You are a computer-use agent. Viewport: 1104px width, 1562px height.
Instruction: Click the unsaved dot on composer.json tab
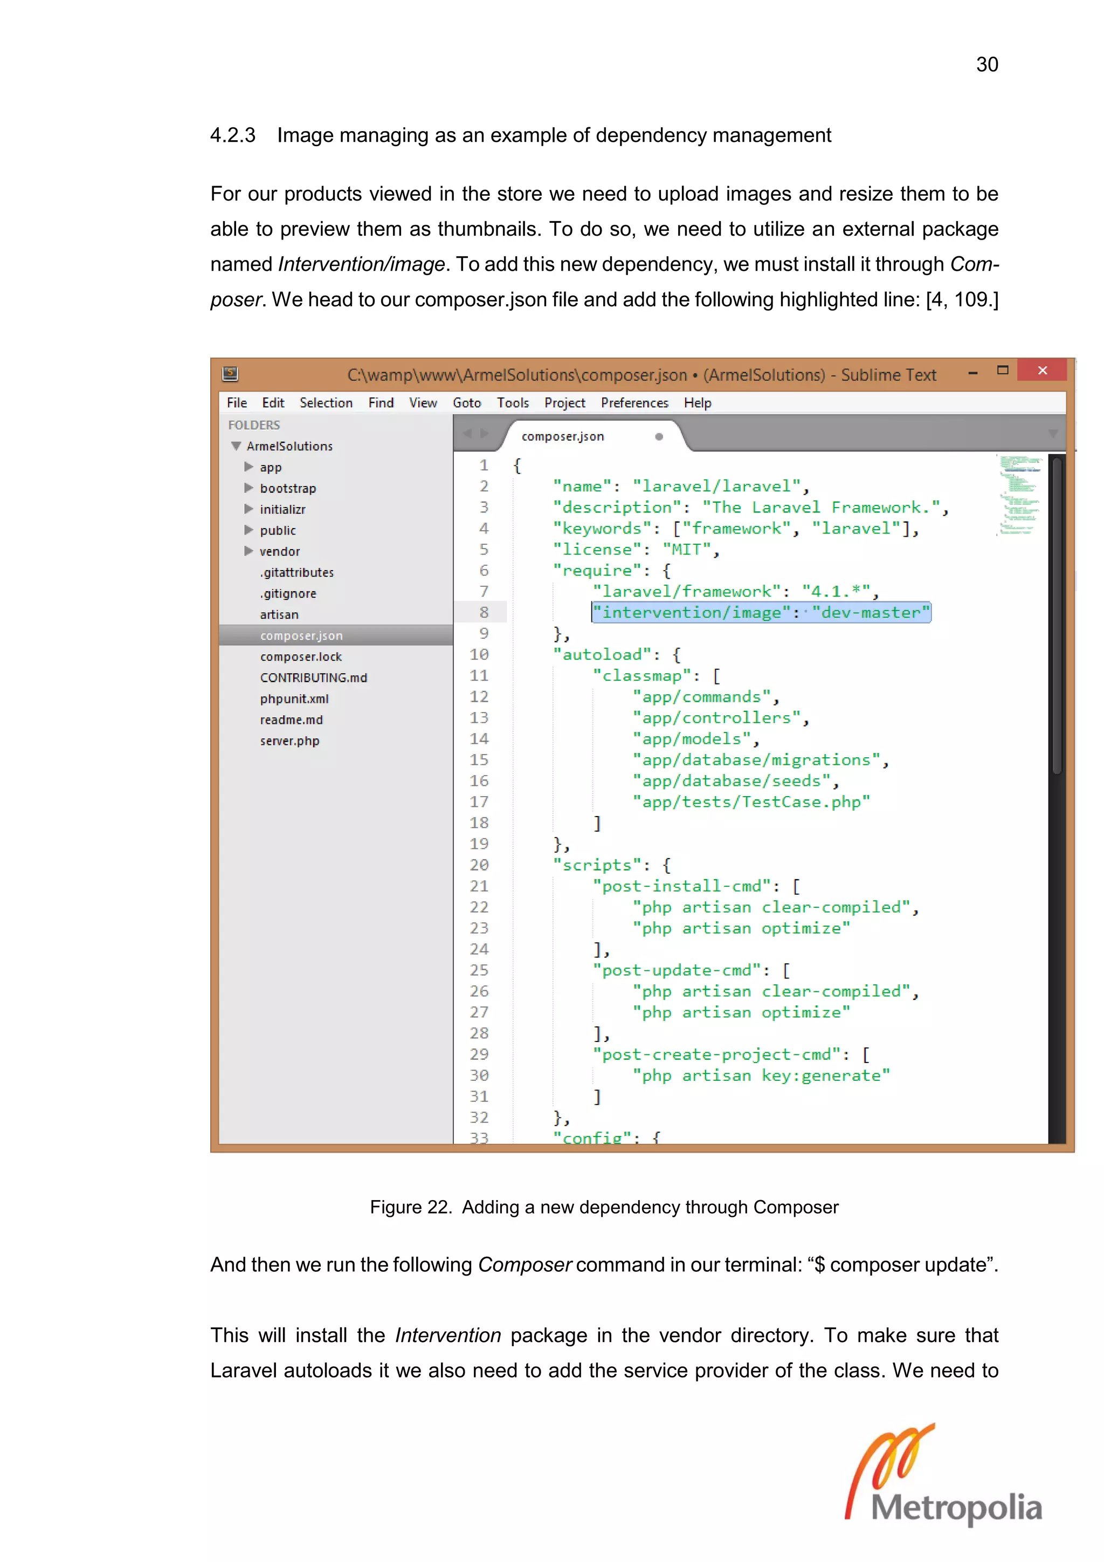659,437
